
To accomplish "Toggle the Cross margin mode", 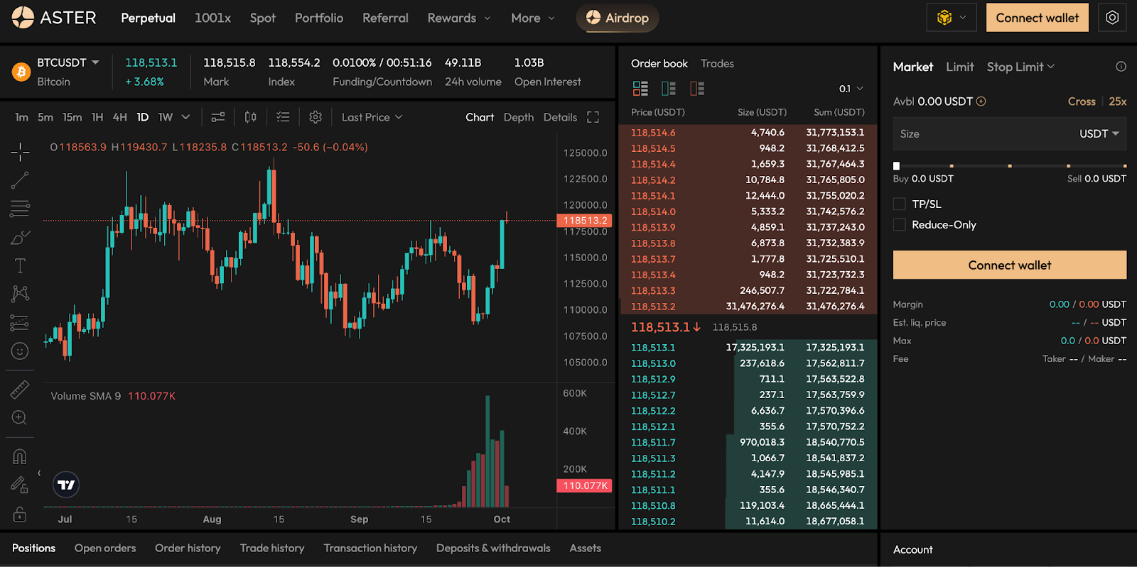I will point(1081,101).
